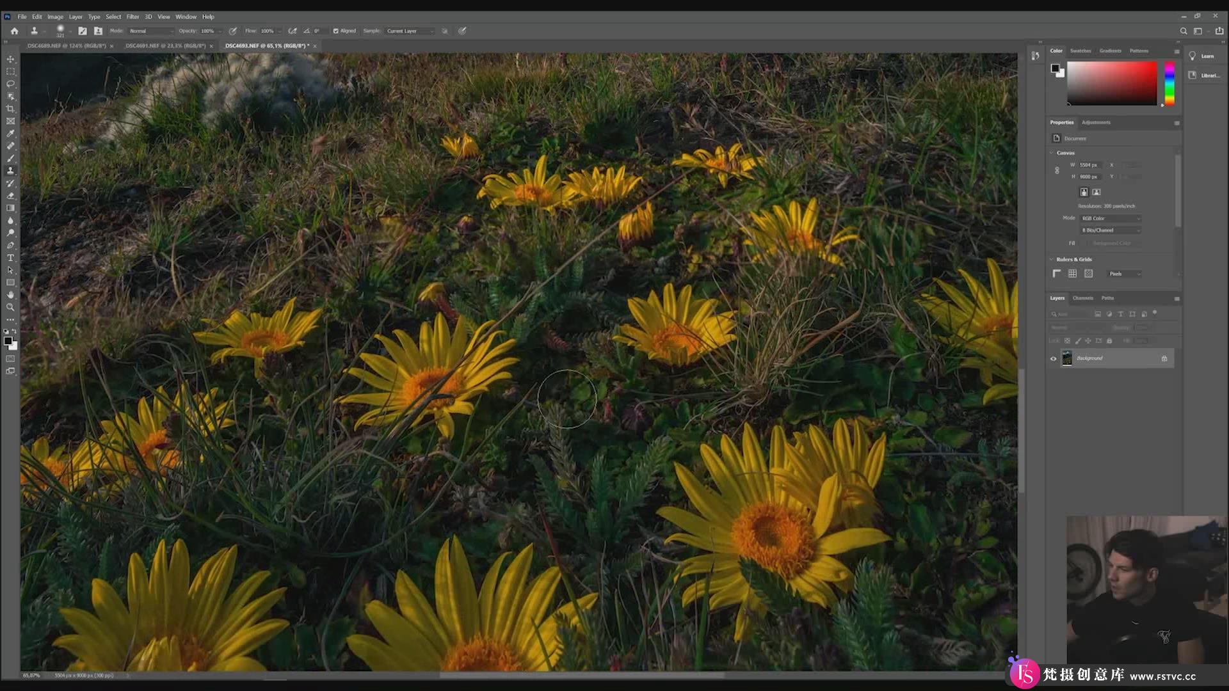Enable airbrush-style build-up icon
Viewport: 1229px width, 691px height.
tap(293, 31)
